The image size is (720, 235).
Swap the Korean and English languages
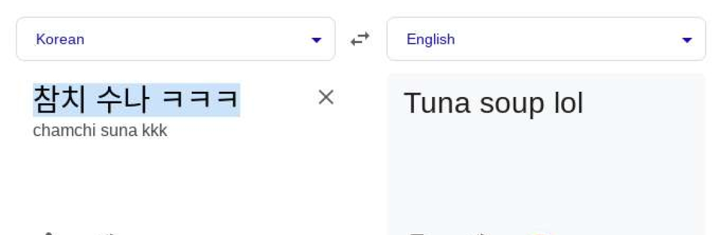360,39
